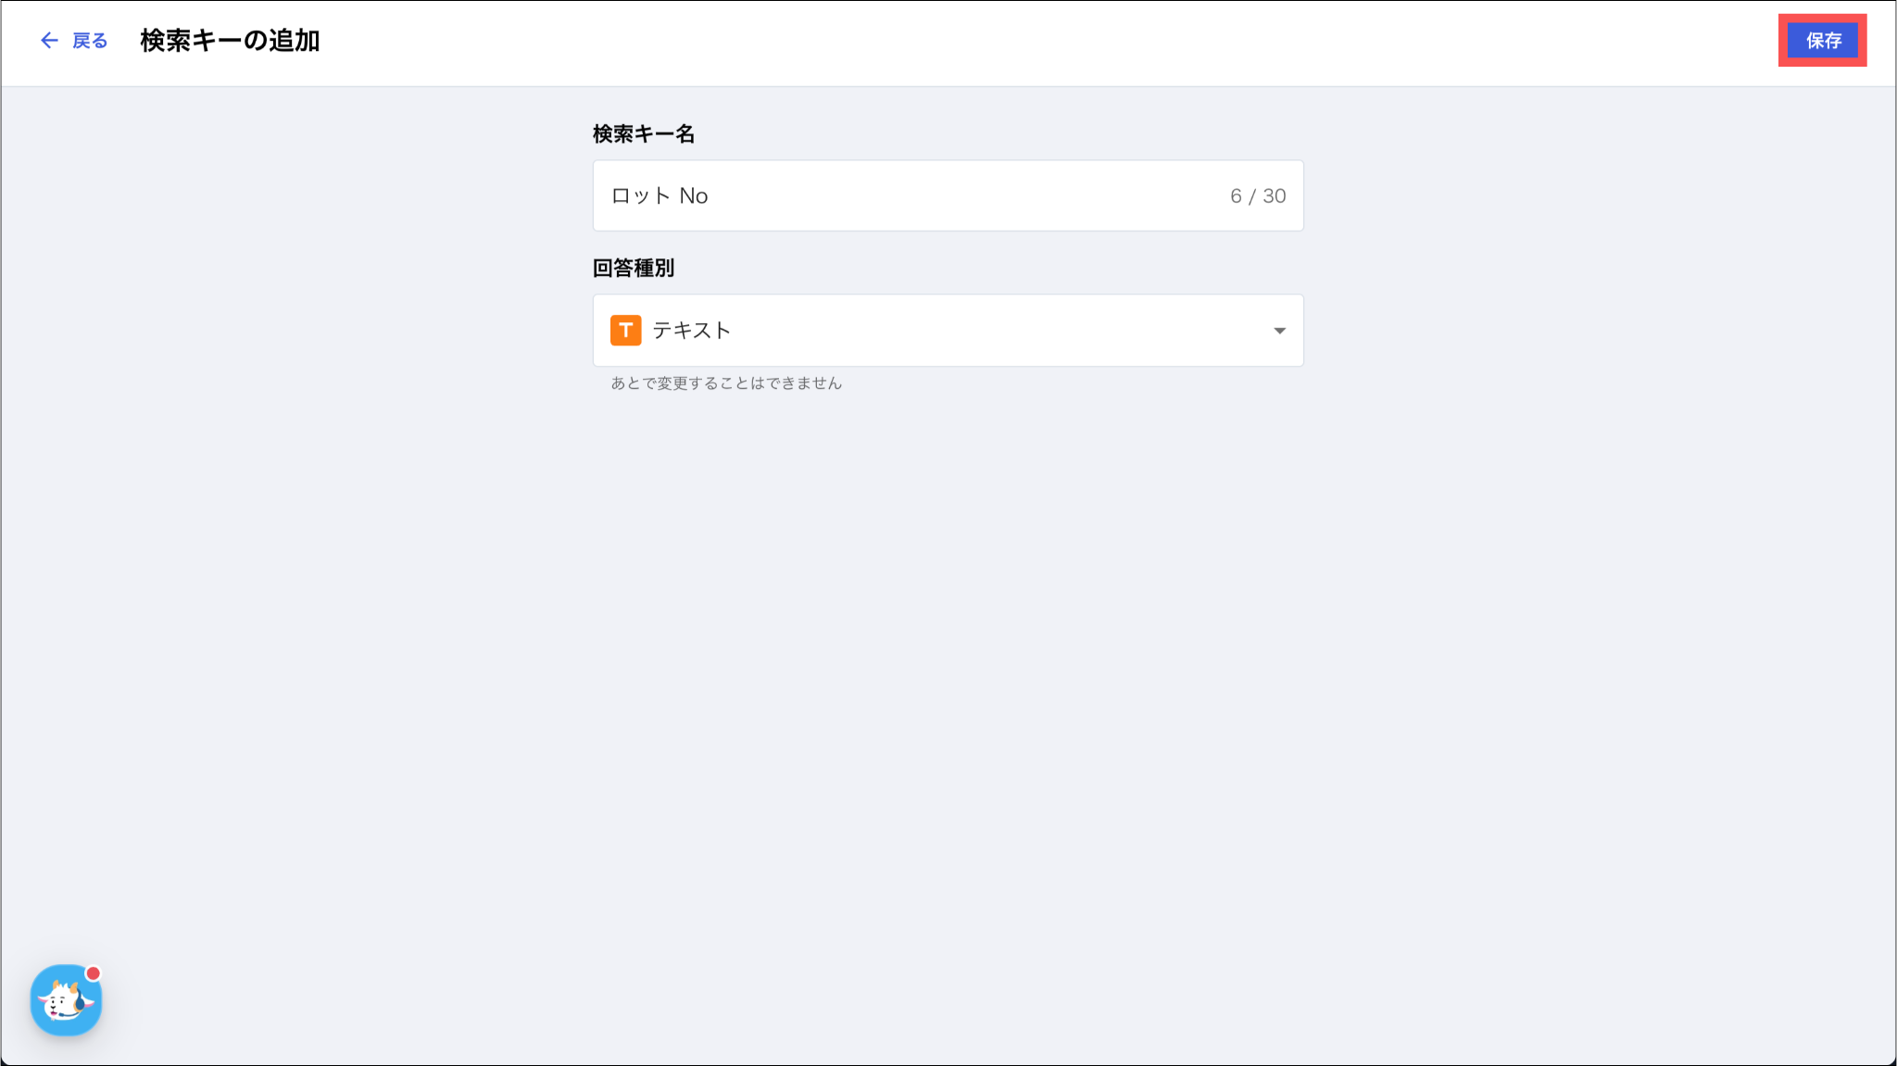Click the 戻る link
The height and width of the screenshot is (1066, 1897).
[x=90, y=41]
